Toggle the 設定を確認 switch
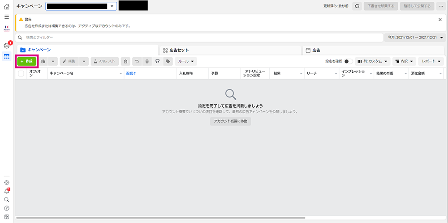The width and height of the screenshot is (448, 223). coord(348,61)
